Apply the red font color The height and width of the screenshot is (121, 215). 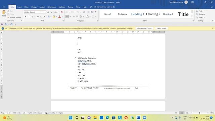60,16
